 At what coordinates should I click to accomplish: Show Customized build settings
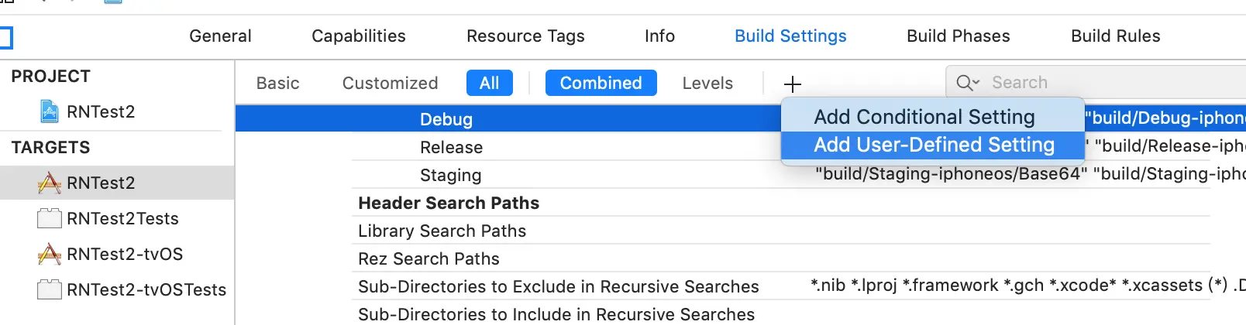[390, 83]
